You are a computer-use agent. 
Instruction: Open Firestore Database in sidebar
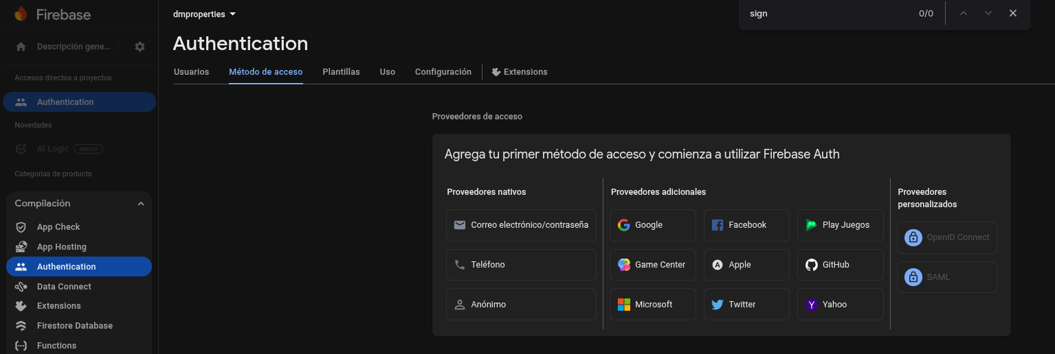pos(79,326)
